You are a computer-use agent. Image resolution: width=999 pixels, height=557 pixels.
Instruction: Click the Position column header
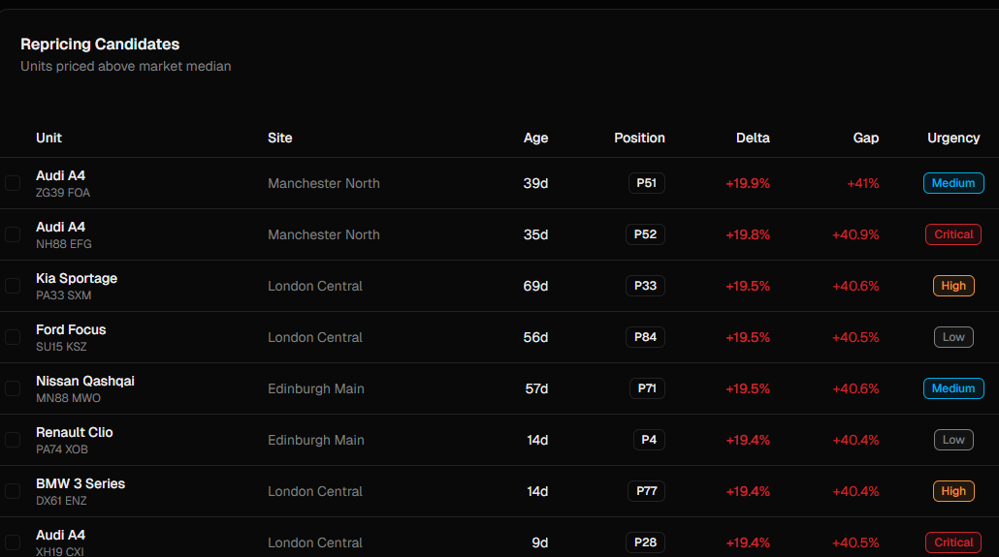tap(639, 138)
